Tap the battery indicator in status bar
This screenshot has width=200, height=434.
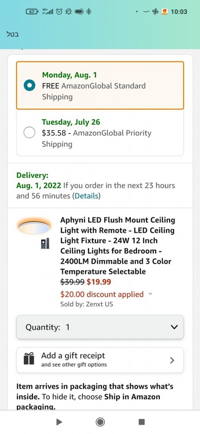[x=32, y=11]
